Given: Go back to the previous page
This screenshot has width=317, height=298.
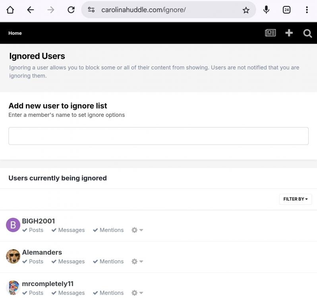Looking at the screenshot, I should click(31, 10).
